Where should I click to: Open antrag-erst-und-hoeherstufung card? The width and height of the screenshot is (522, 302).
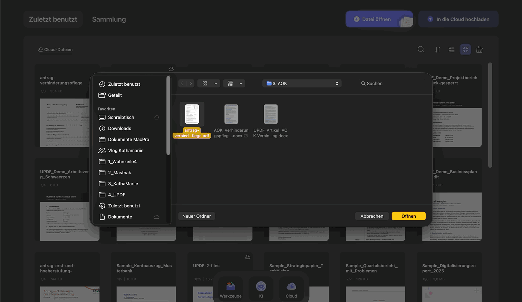[x=67, y=277]
